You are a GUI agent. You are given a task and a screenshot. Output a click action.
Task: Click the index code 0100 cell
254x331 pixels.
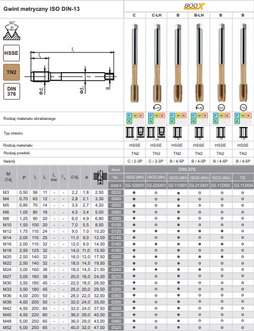pos(116,225)
